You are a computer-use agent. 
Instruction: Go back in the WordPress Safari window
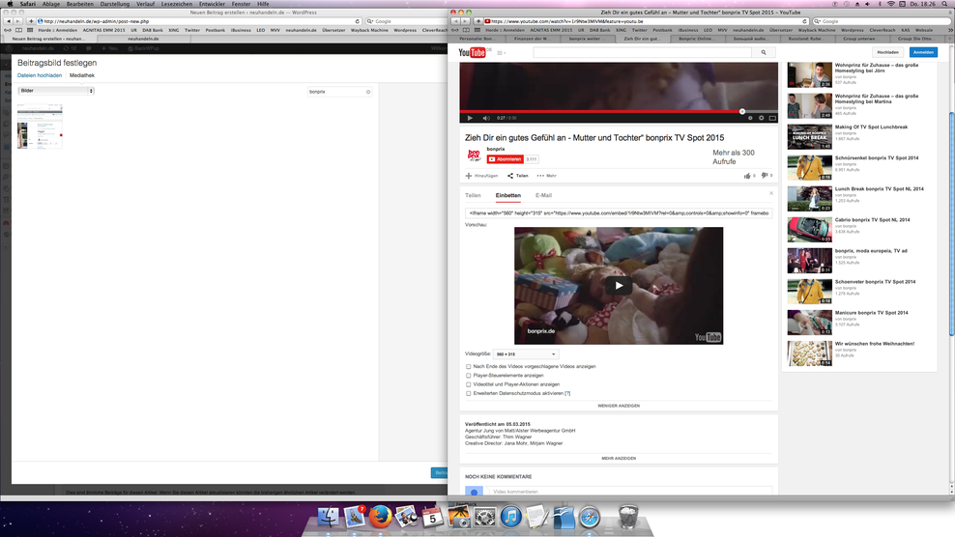coord(8,21)
